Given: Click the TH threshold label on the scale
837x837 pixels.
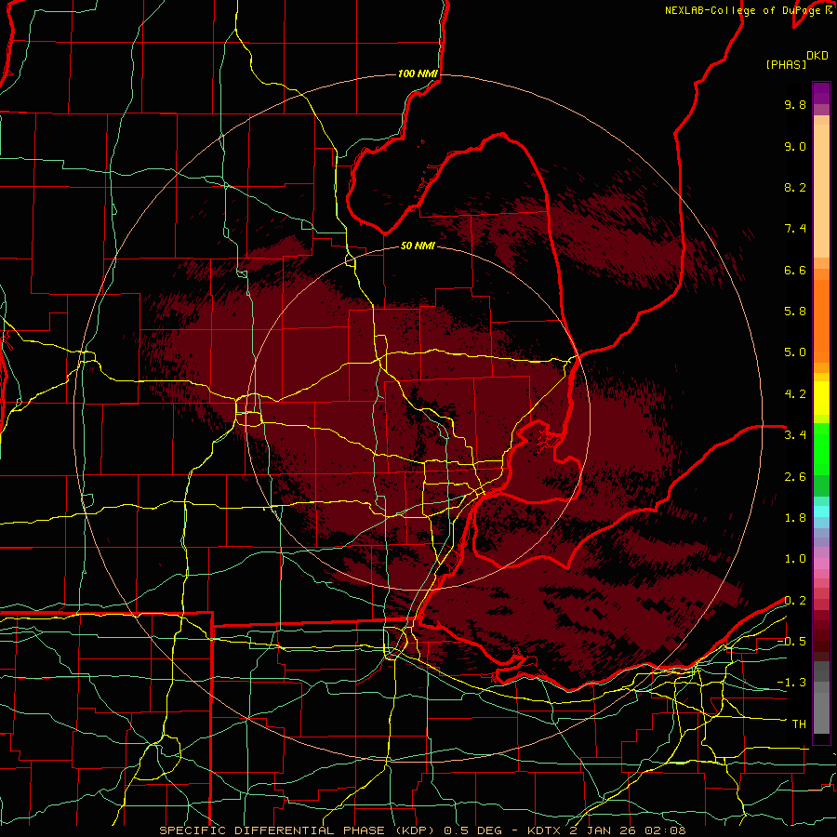Looking at the screenshot, I should [799, 724].
